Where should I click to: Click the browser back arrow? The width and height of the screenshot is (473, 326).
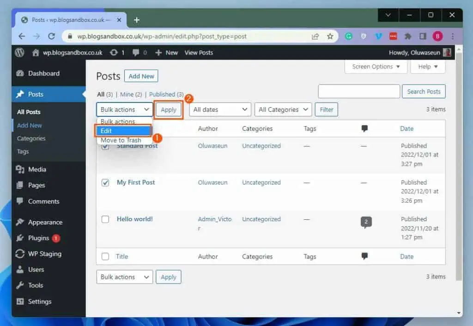coord(22,36)
